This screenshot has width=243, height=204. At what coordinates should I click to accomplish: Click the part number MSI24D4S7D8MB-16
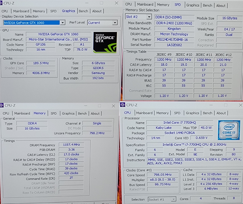[x=174, y=40]
